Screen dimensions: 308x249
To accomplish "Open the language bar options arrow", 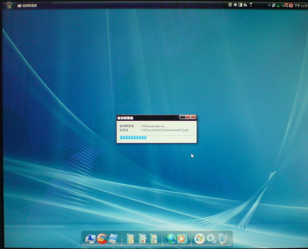I will (x=251, y=6).
